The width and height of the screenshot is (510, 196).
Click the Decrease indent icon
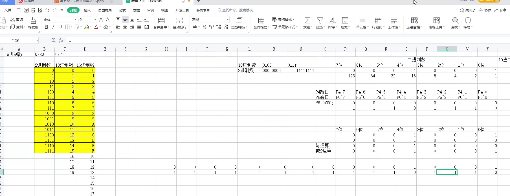pyautogui.click(x=139, y=19)
